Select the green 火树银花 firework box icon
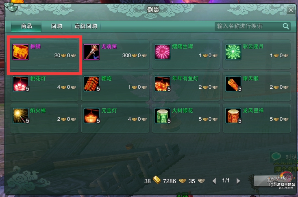 [162, 116]
